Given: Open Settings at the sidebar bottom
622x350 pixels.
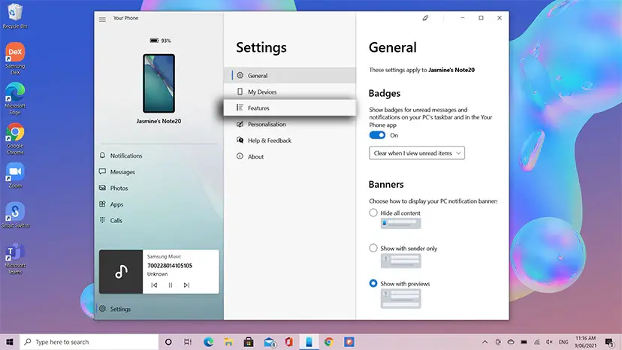Looking at the screenshot, I should click(x=159, y=309).
